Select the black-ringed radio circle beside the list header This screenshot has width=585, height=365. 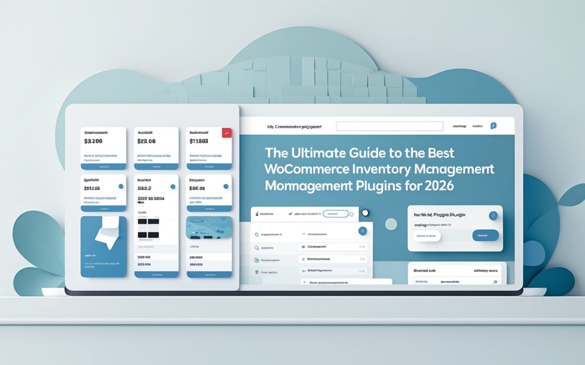(365, 213)
